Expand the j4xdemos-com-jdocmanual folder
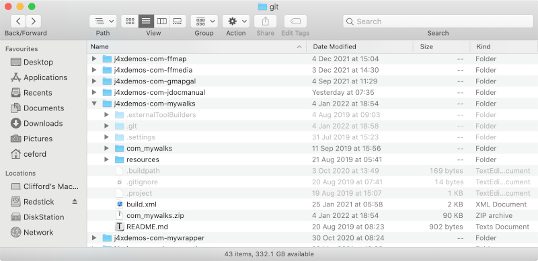 click(x=94, y=92)
